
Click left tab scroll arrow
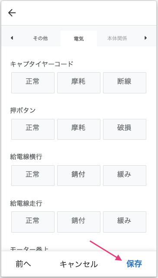12,38
